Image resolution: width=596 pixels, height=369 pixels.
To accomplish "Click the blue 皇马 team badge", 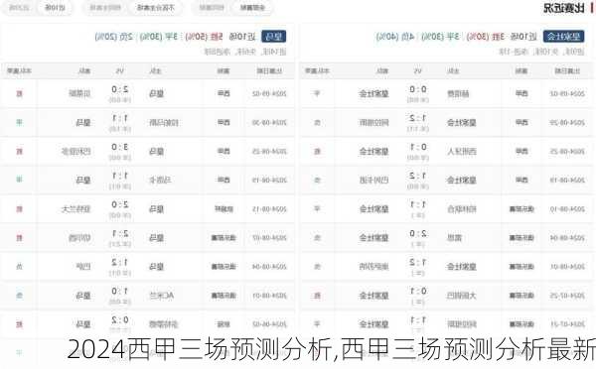I will pyautogui.click(x=274, y=37).
